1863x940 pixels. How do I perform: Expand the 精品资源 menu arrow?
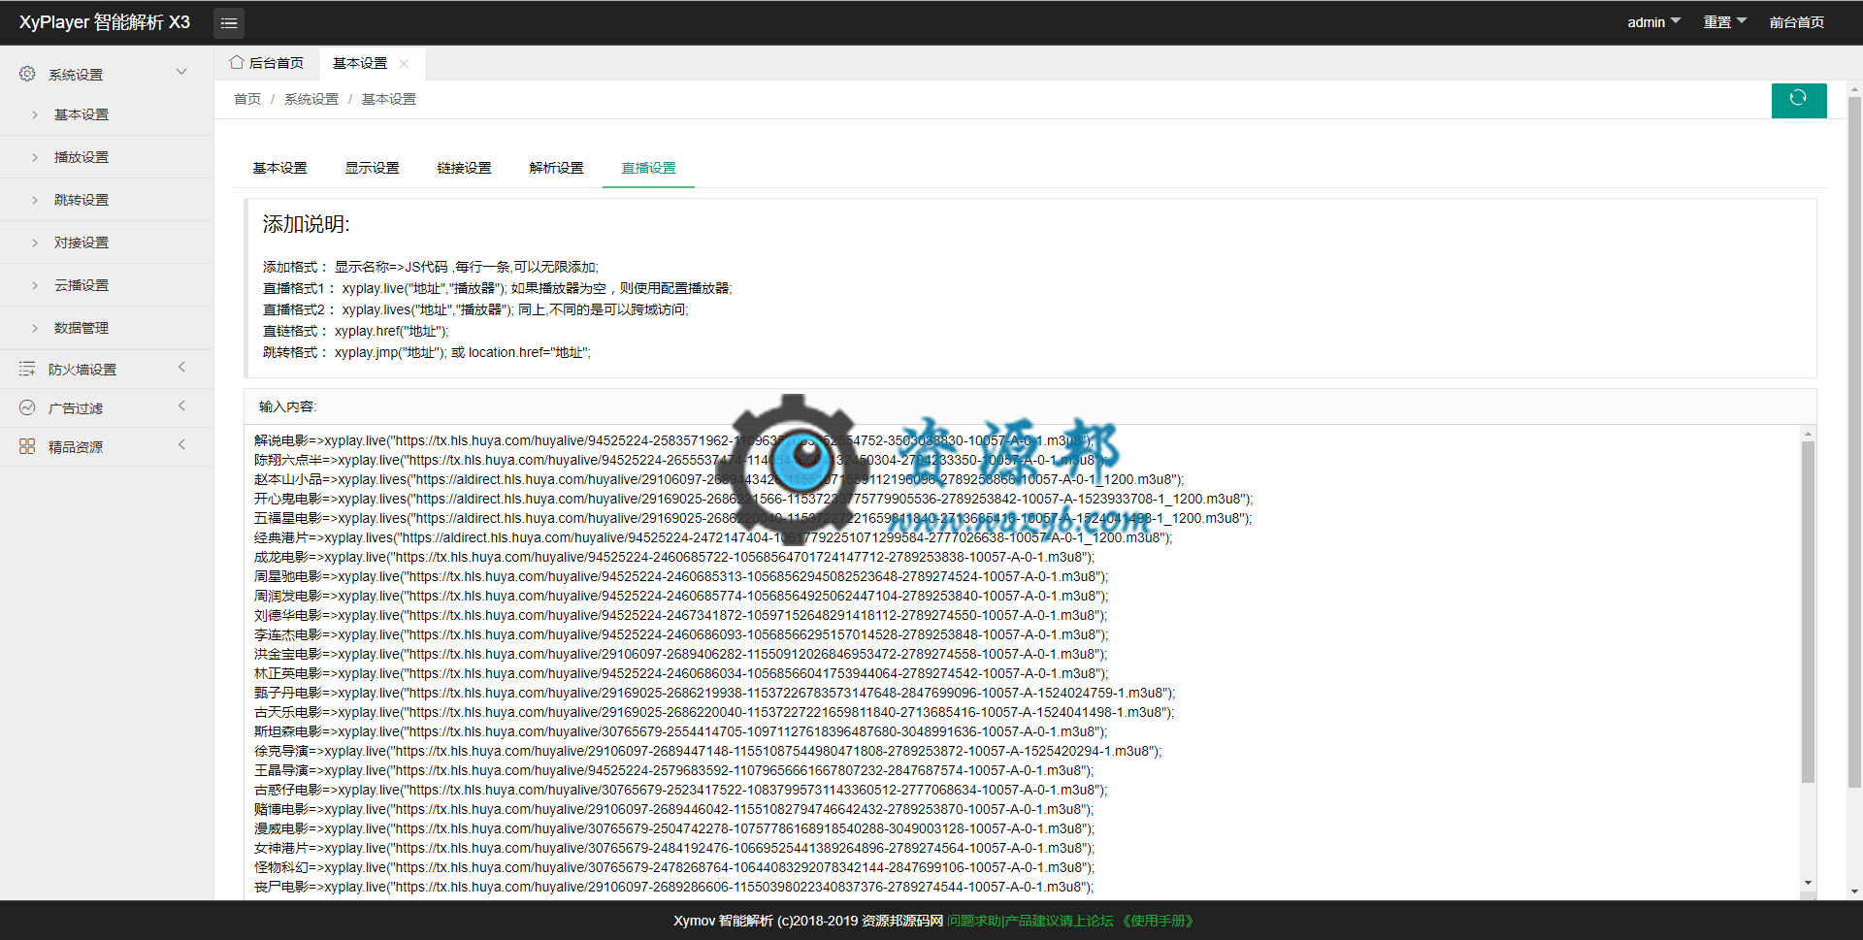click(181, 444)
